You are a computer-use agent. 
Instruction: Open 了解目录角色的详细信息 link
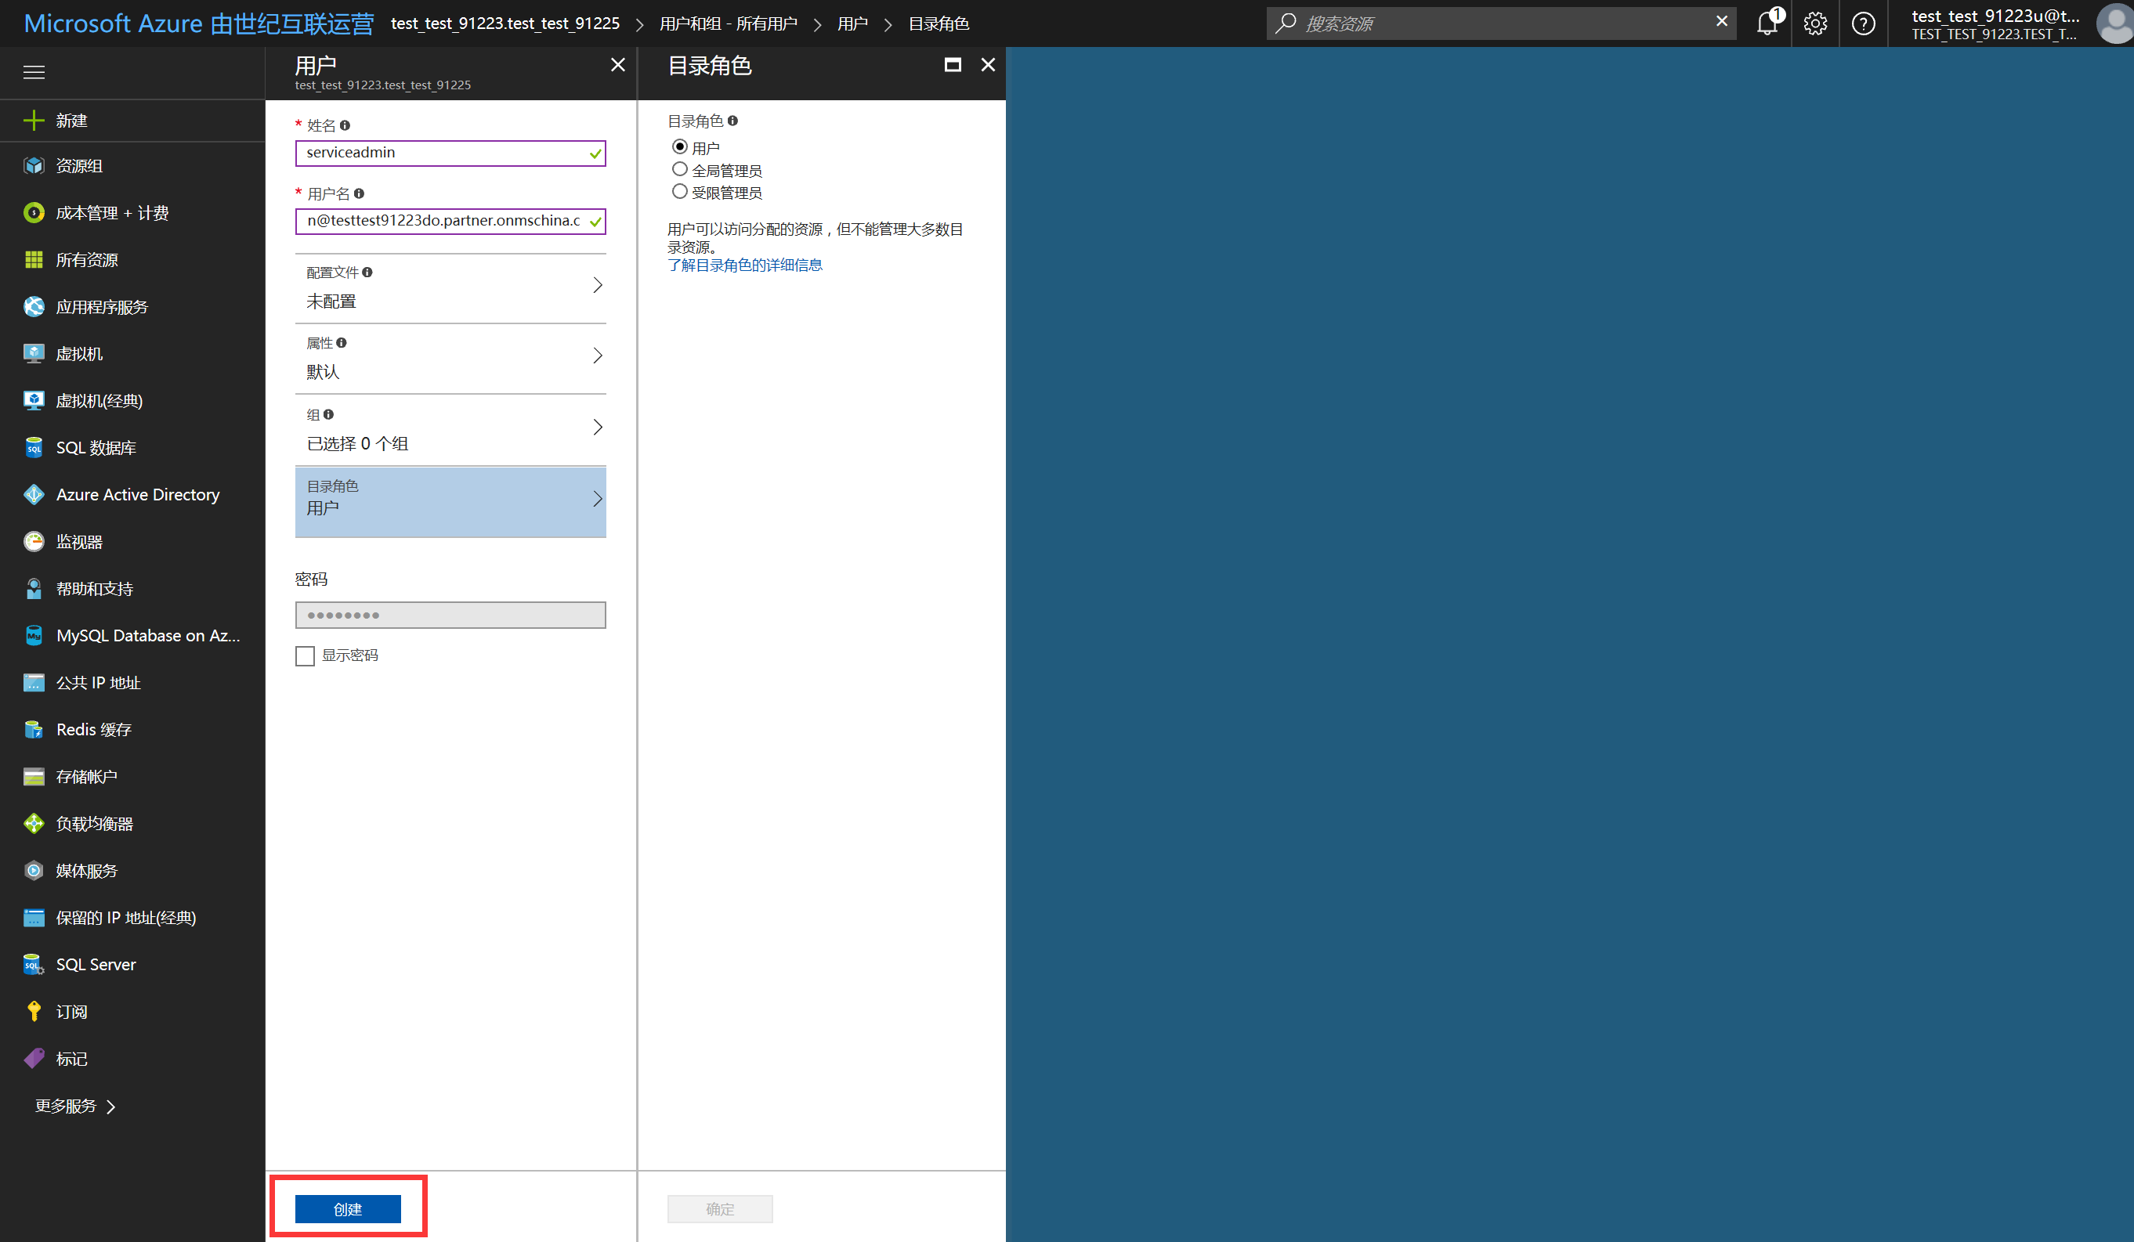[744, 265]
